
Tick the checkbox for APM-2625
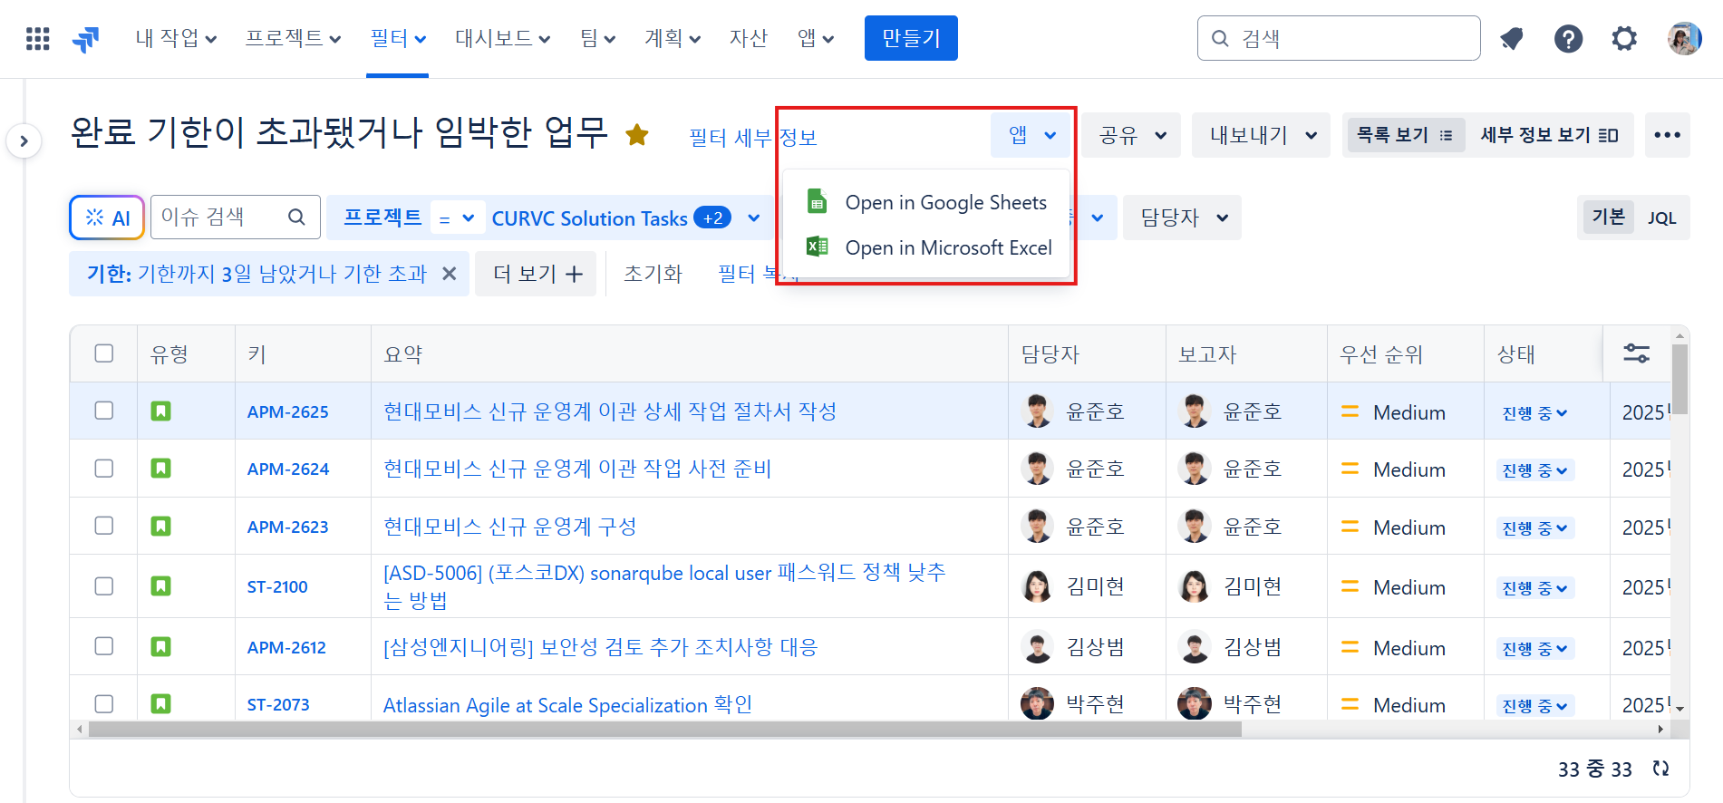[104, 411]
